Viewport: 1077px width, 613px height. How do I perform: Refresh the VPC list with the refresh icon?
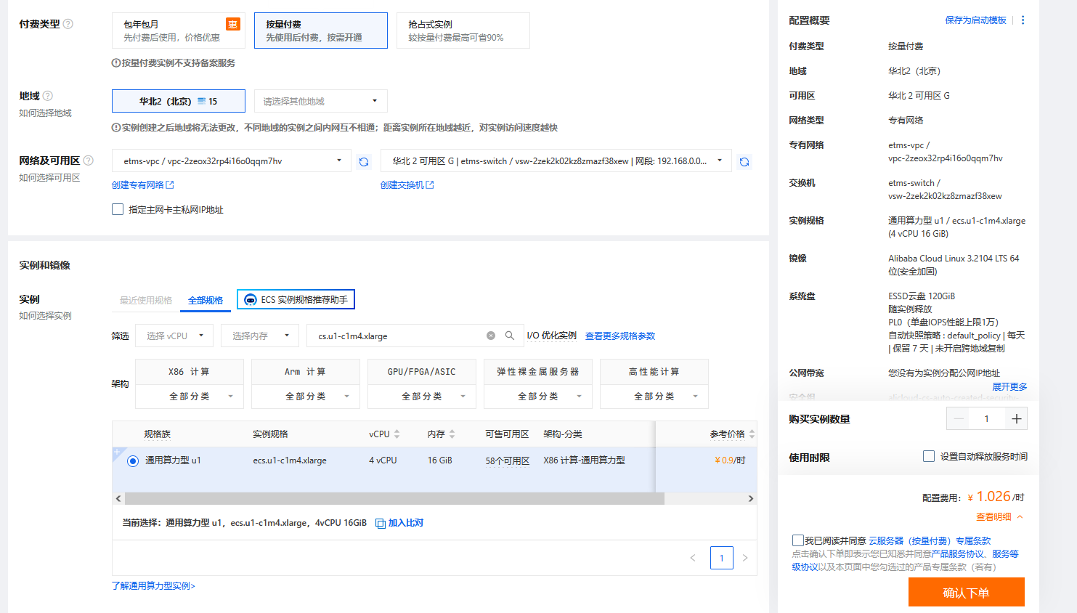[x=364, y=162]
